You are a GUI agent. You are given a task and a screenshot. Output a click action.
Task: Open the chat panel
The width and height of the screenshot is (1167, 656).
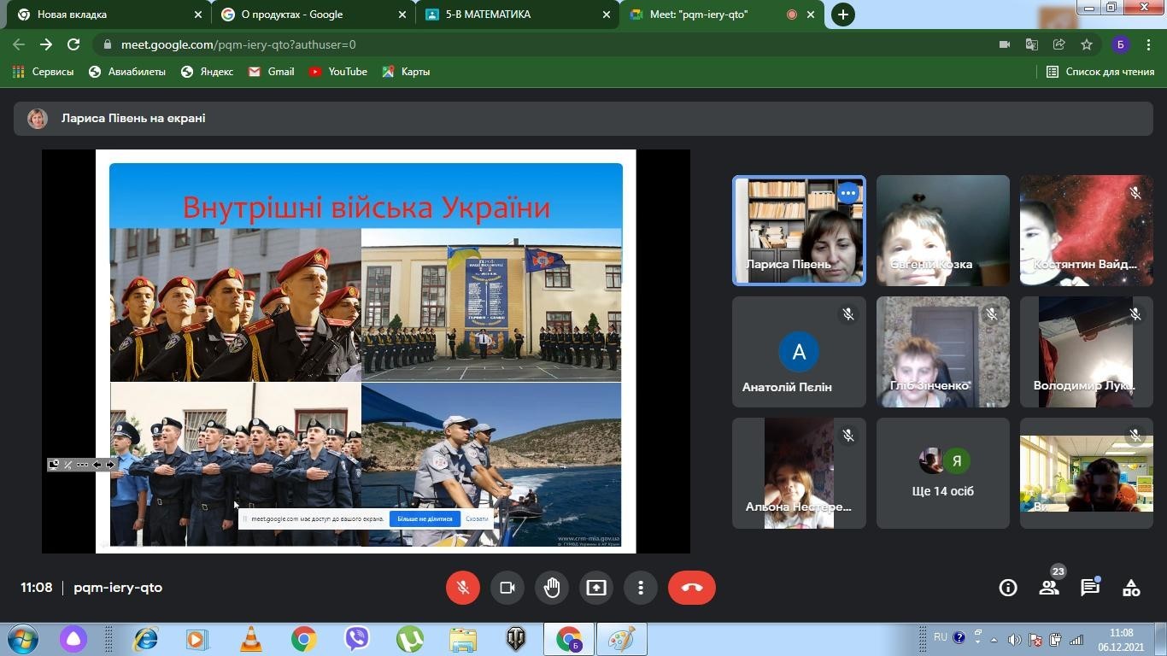pos(1090,588)
